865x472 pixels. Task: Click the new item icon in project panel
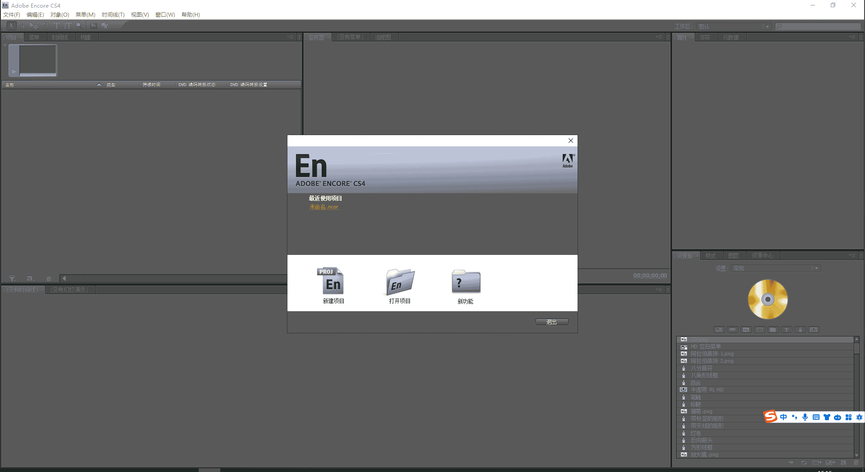click(x=30, y=279)
